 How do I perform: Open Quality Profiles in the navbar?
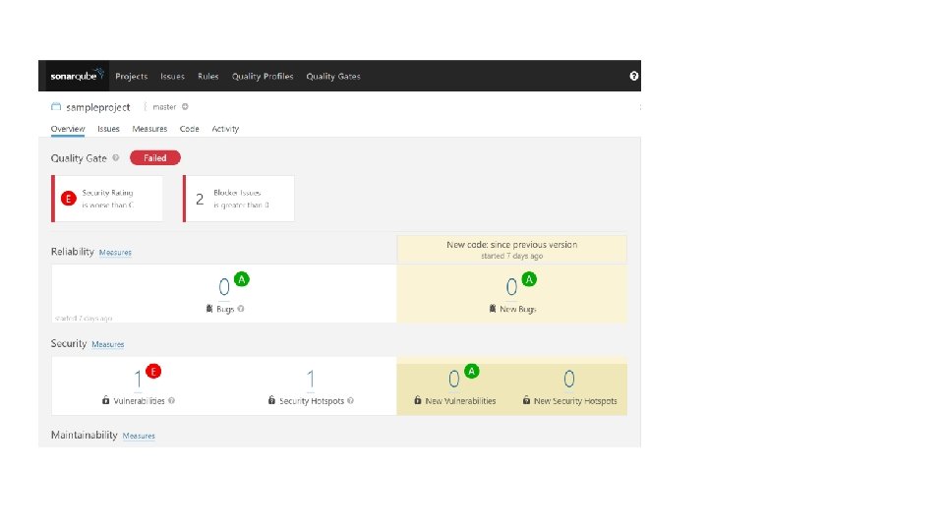point(263,77)
